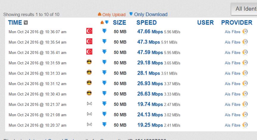257x140 pixels.
Task: Open the 47.66 Mbps speed result
Action: pos(150,31)
